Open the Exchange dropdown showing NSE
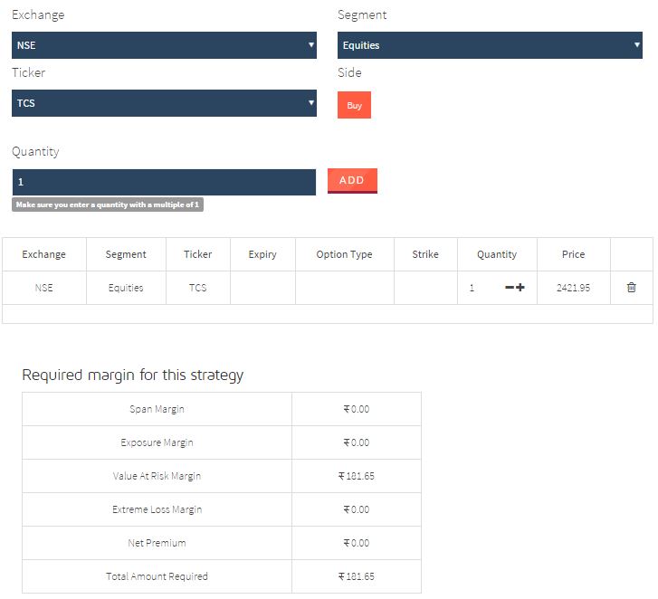This screenshot has width=658, height=599. pos(164,45)
